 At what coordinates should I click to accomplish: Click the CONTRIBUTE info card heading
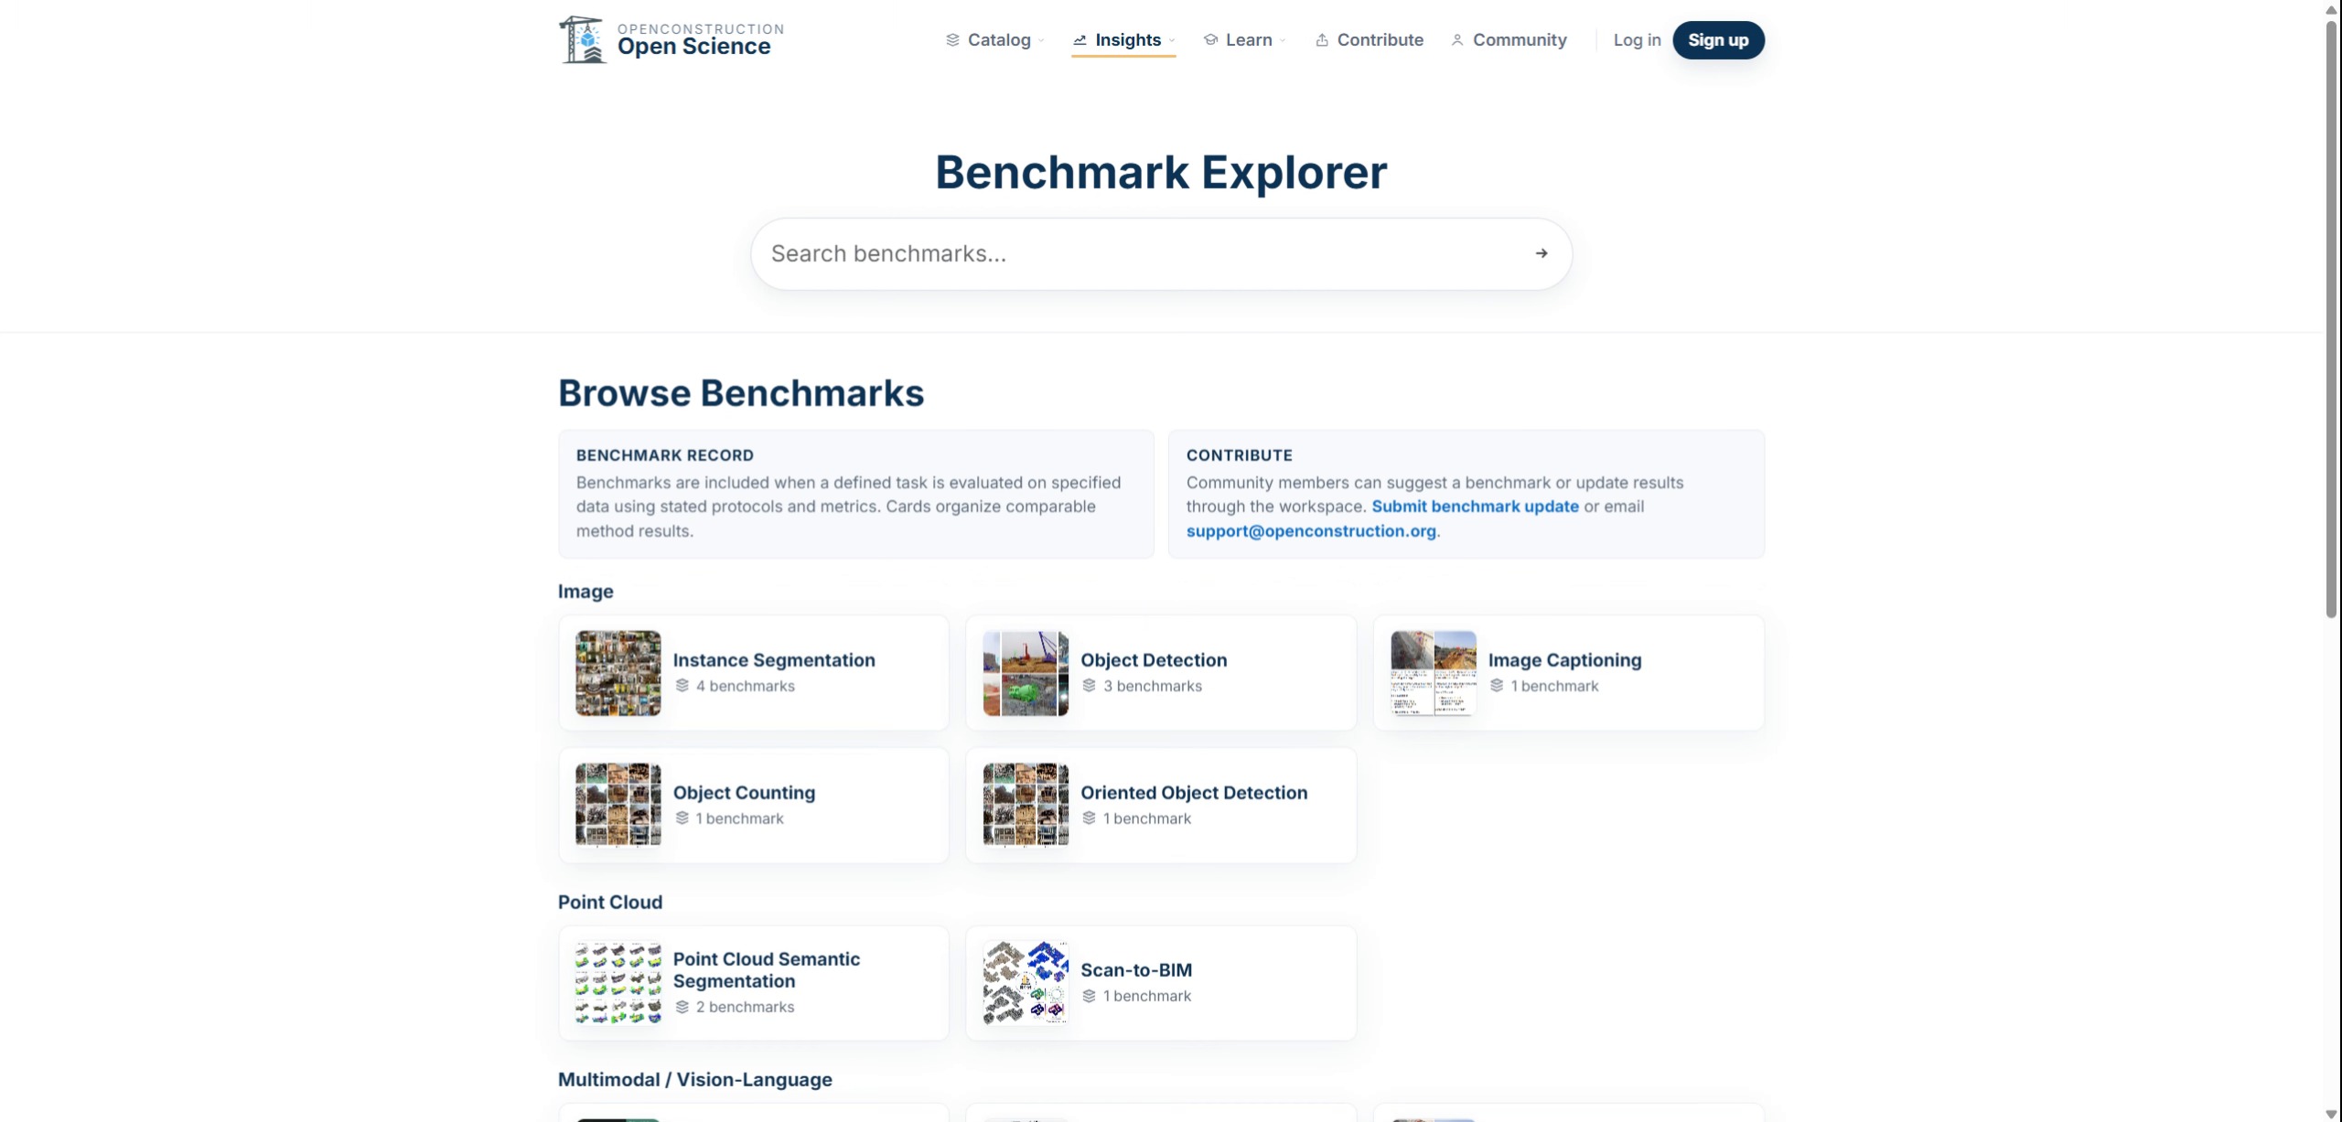[1240, 455]
